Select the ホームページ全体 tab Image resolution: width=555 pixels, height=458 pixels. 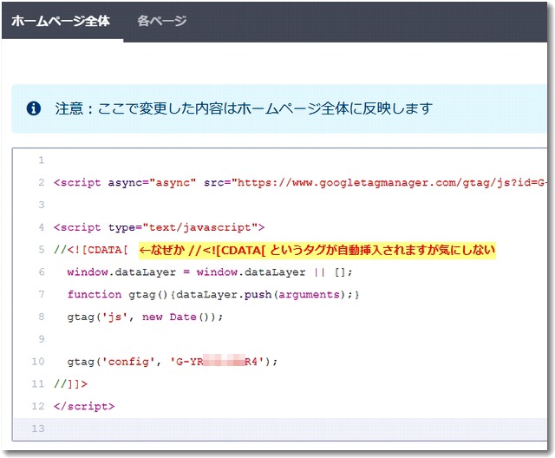pos(61,21)
